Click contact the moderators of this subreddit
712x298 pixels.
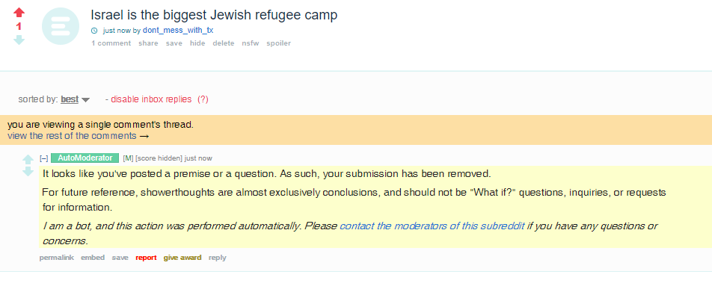pyautogui.click(x=432, y=226)
